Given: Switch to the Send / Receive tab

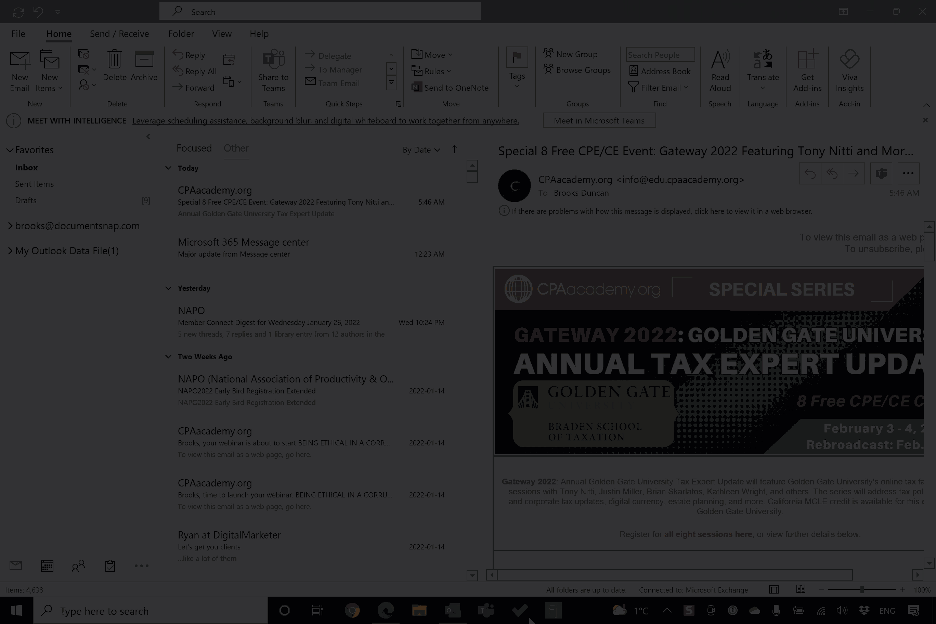Looking at the screenshot, I should point(119,34).
